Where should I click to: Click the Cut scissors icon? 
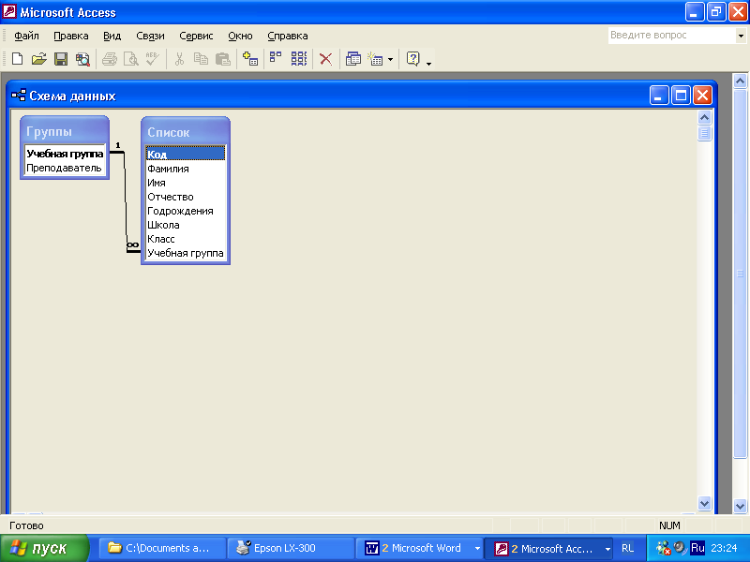pyautogui.click(x=179, y=59)
